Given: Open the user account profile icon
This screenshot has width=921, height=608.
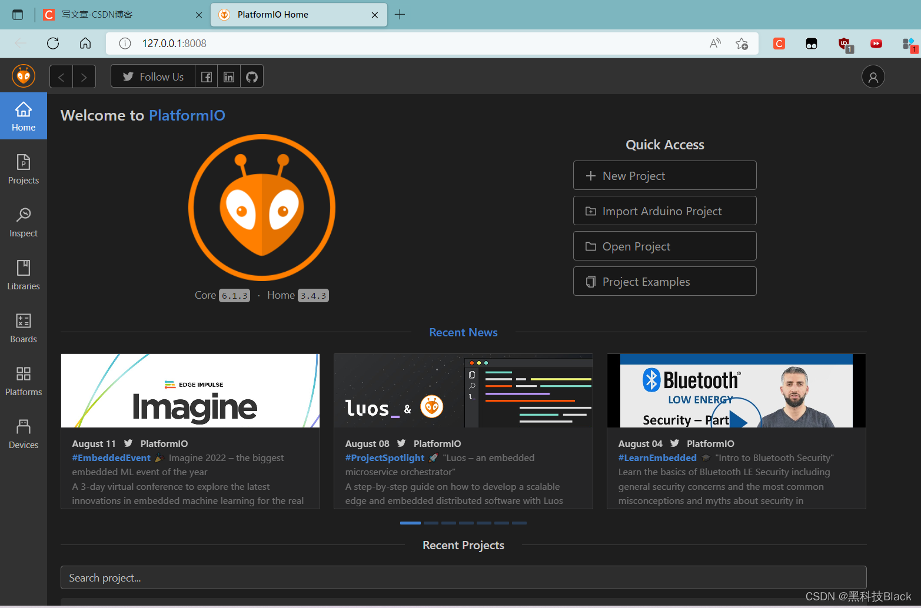Looking at the screenshot, I should point(873,76).
